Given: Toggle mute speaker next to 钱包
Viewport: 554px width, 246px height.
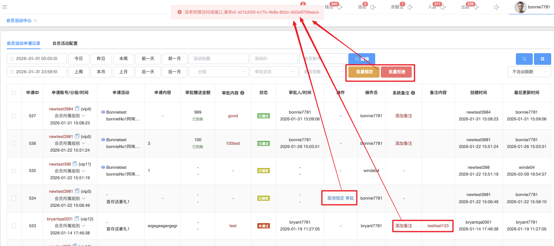Looking at the screenshot, I should click(x=340, y=7).
